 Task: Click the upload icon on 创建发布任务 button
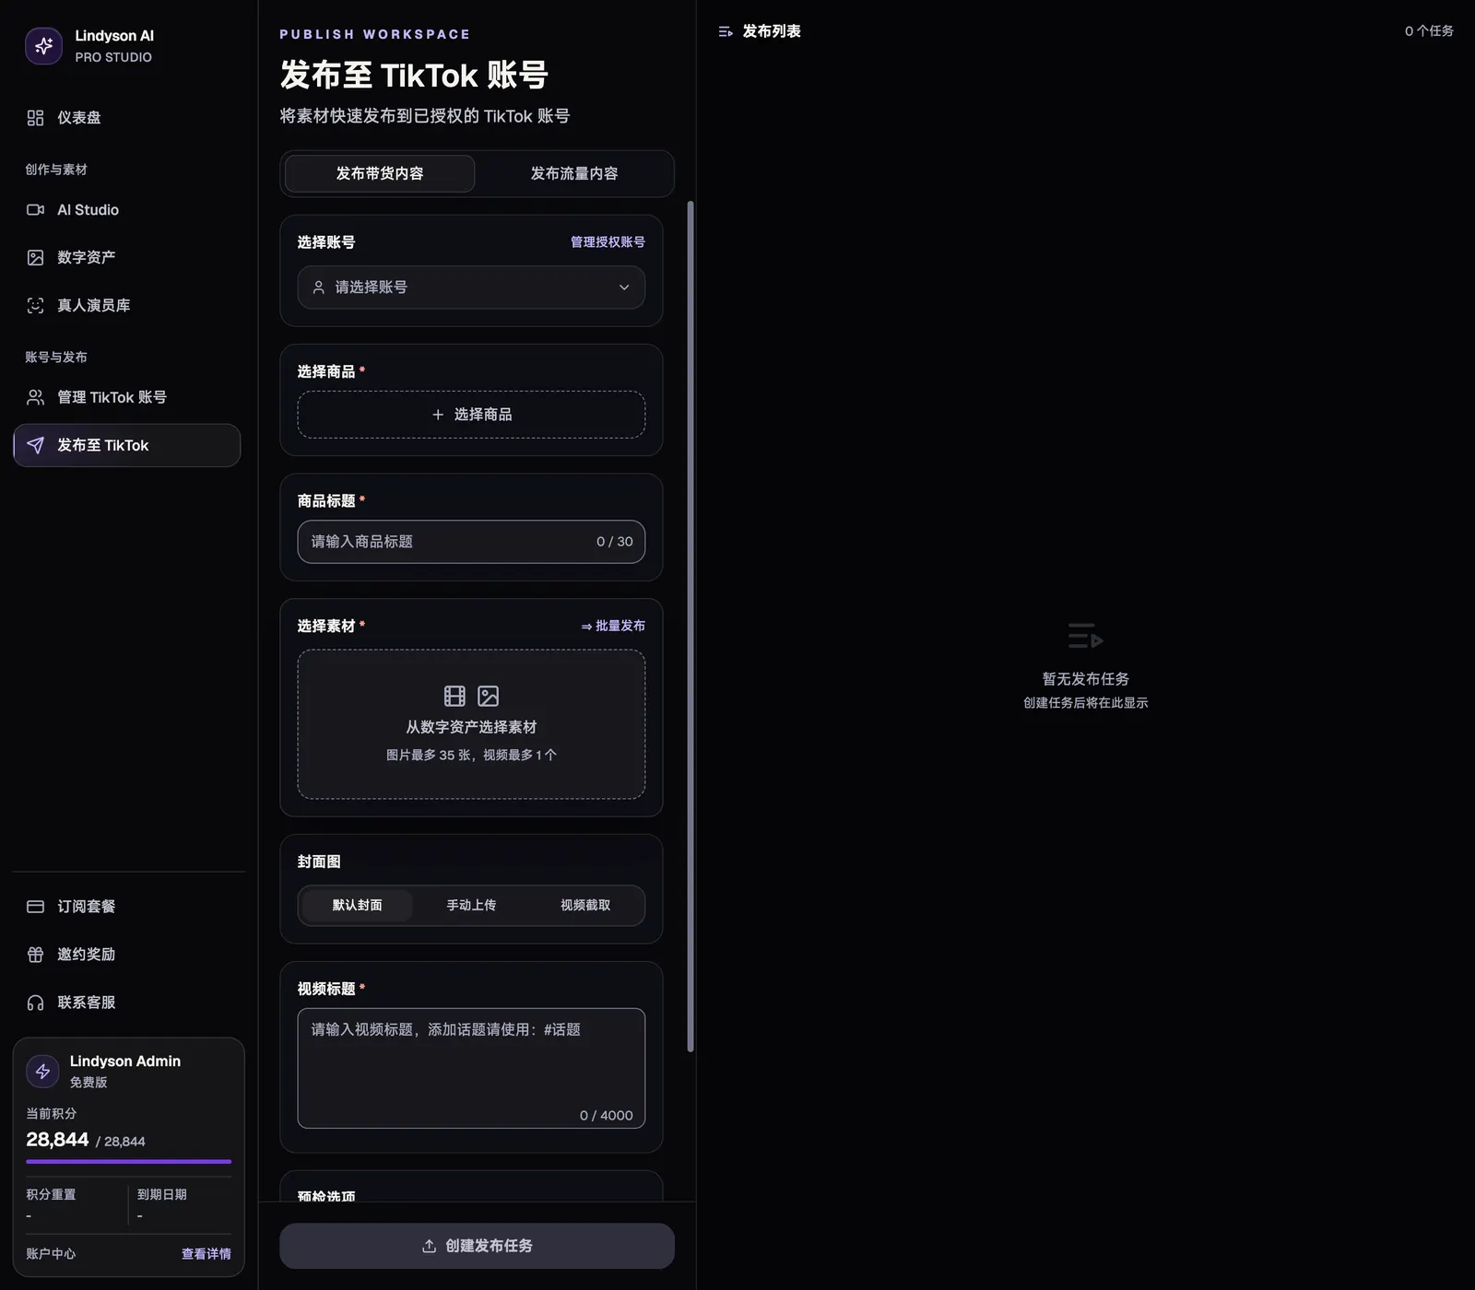point(429,1246)
